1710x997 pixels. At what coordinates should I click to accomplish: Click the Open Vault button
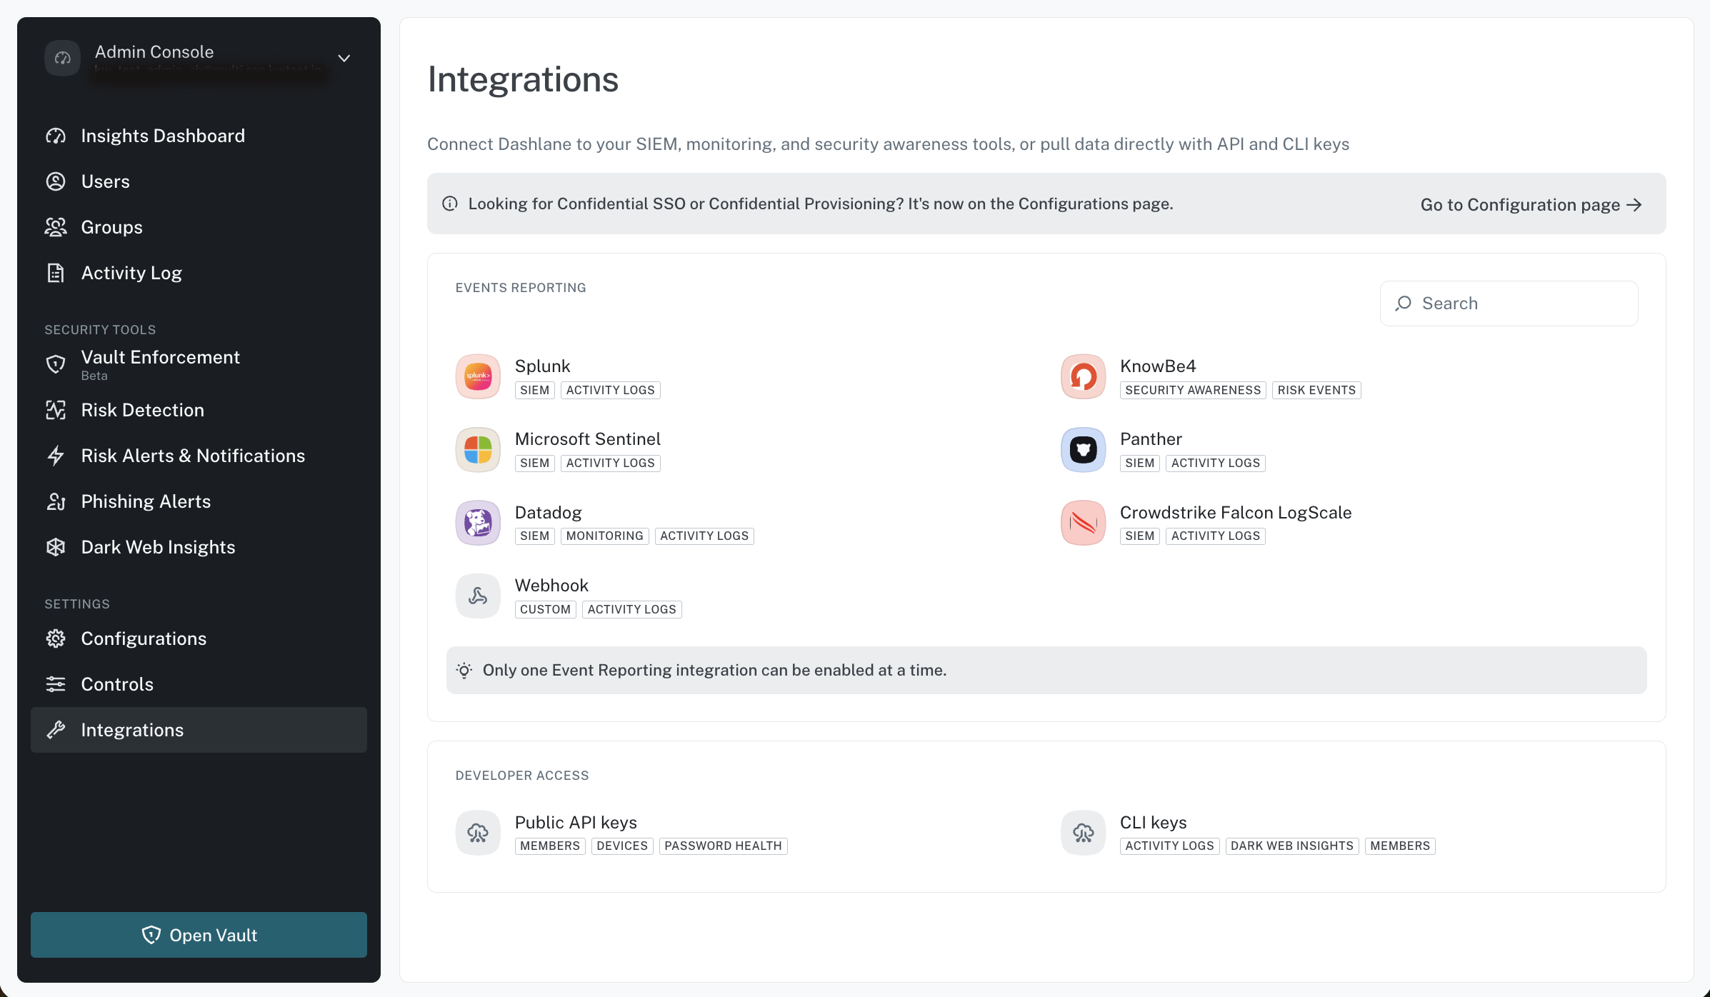[x=199, y=935]
